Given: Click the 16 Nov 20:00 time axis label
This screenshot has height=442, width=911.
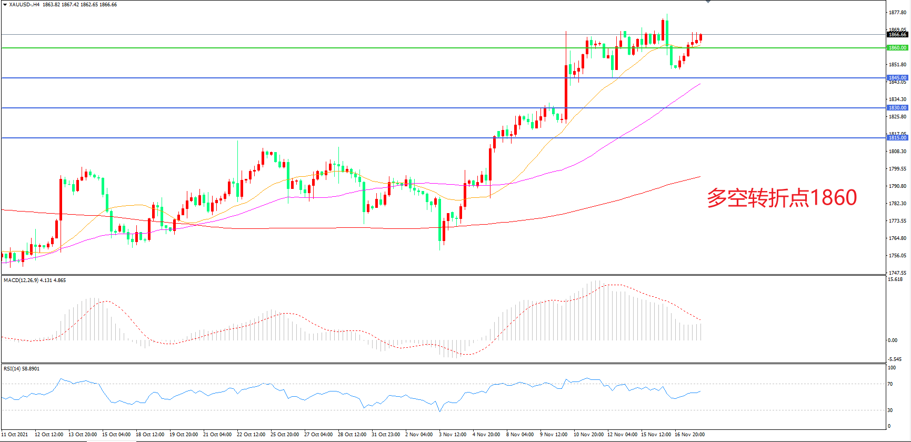Looking at the screenshot, I should click(689, 435).
